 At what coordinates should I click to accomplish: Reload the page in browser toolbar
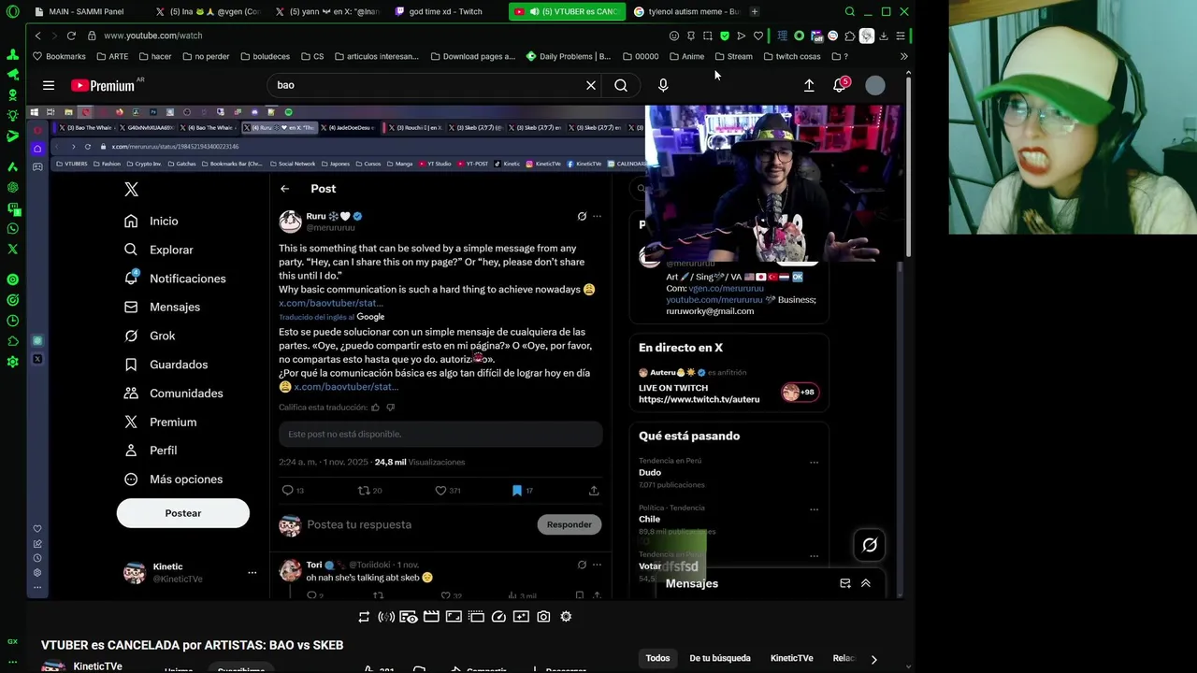[x=71, y=36]
